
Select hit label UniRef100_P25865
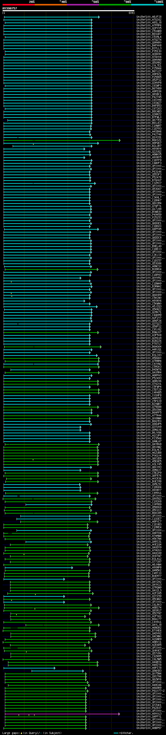149,77
